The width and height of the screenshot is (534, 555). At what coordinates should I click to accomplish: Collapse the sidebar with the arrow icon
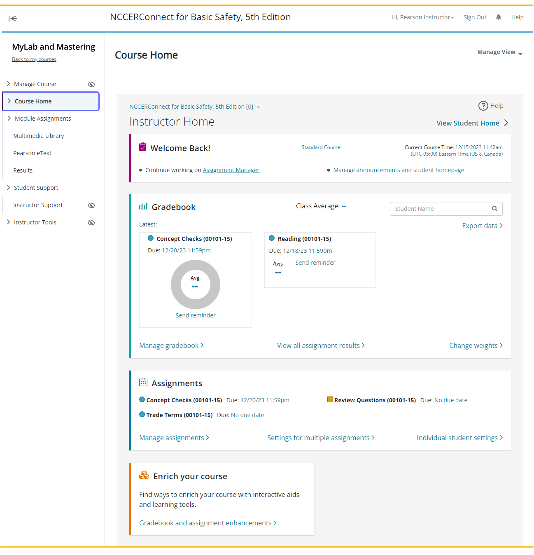point(13,18)
